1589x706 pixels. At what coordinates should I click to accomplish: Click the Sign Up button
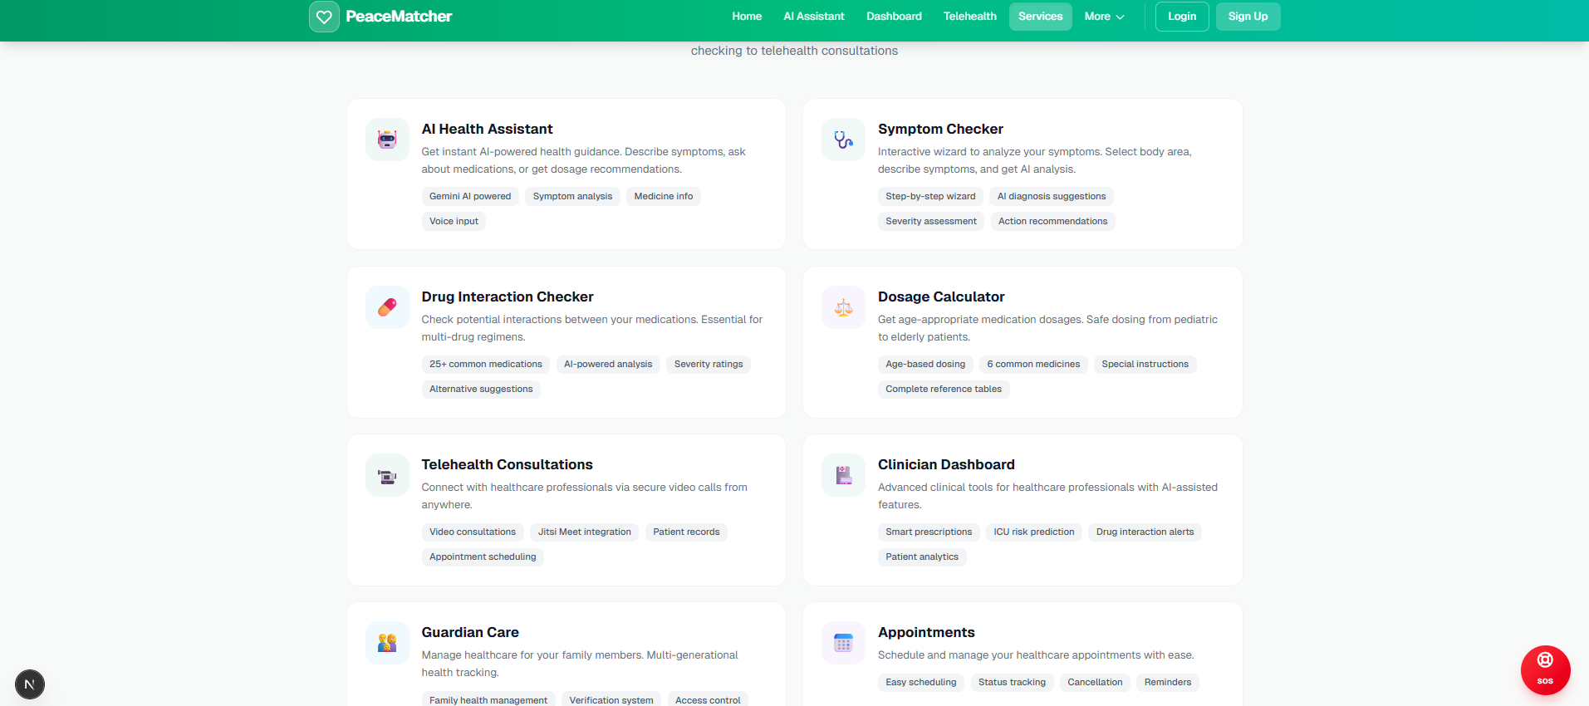pyautogui.click(x=1248, y=17)
